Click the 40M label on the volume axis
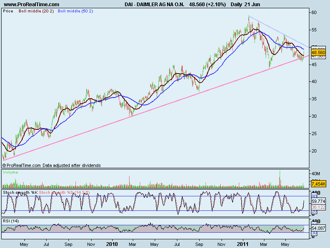The height and width of the screenshot is (248, 330). pos(316,174)
